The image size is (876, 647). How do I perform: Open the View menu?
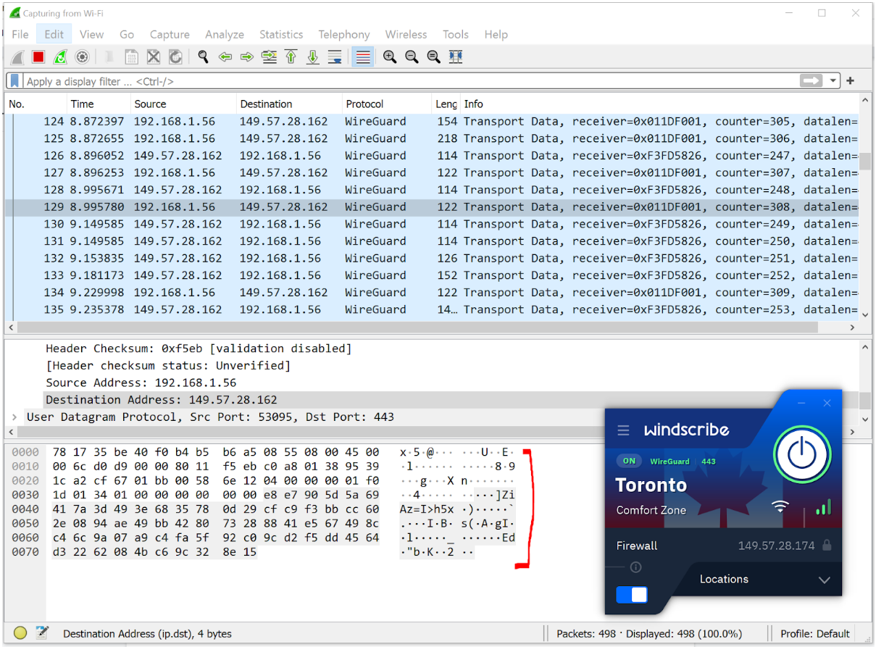[91, 34]
